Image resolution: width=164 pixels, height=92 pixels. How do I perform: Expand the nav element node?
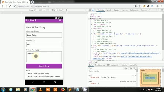point(92,28)
